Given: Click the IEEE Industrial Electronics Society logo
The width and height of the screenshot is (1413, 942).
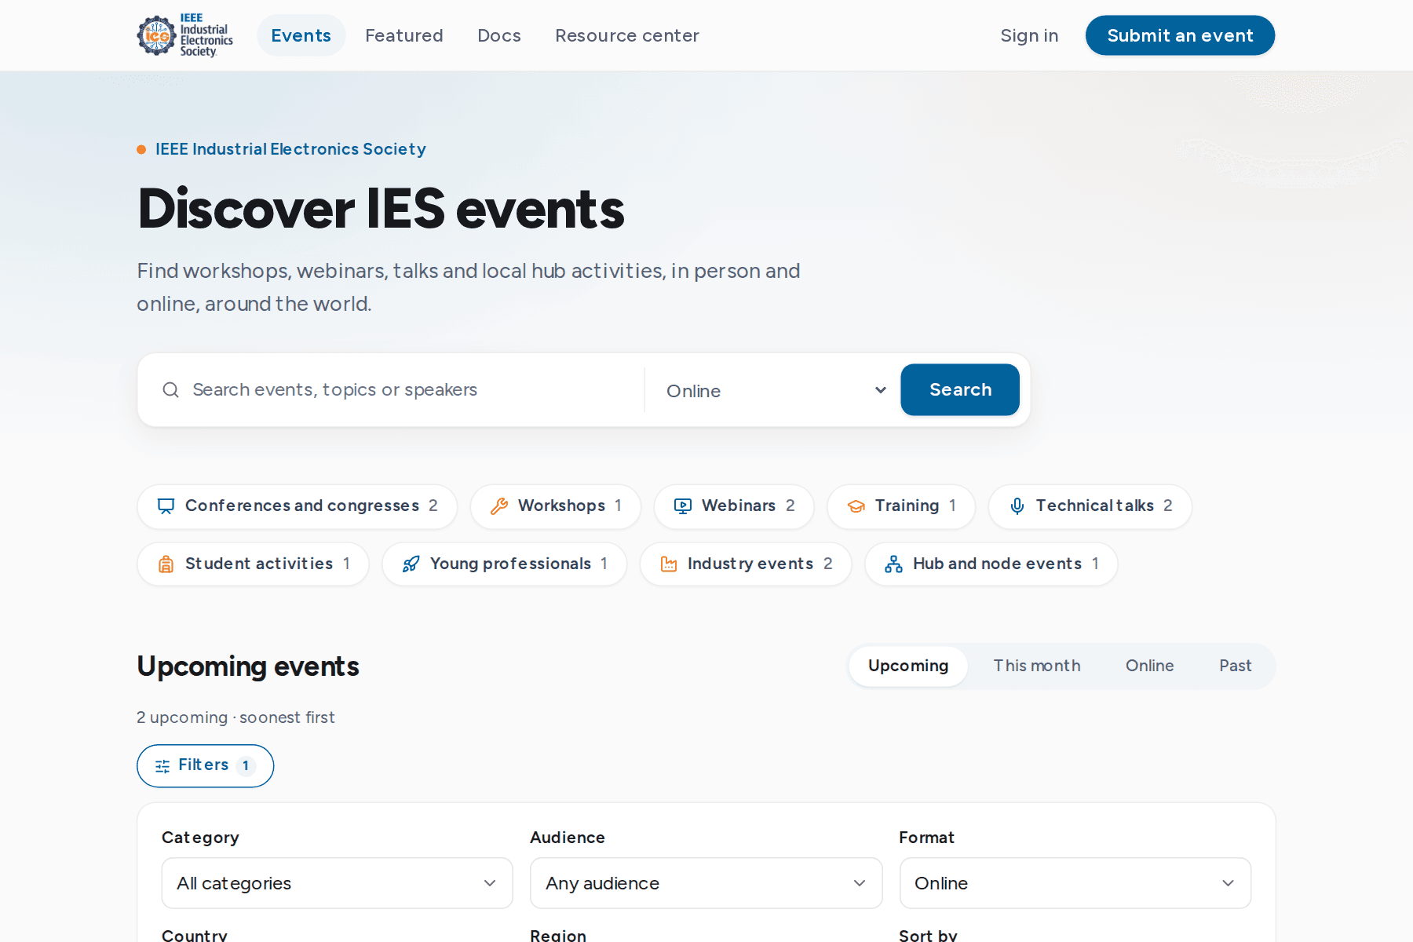Looking at the screenshot, I should coord(185,35).
